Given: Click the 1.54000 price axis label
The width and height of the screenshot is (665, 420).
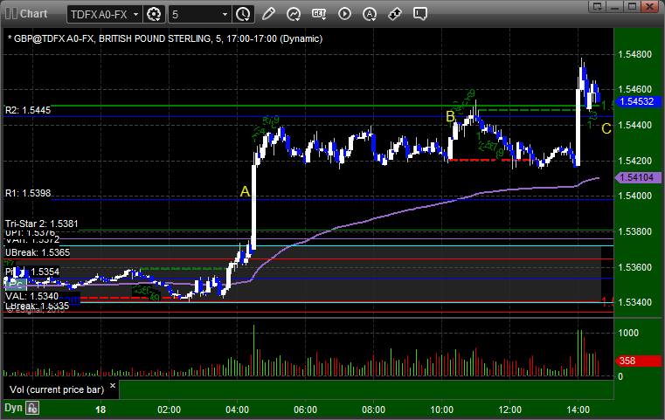Looking at the screenshot, I should (x=635, y=196).
